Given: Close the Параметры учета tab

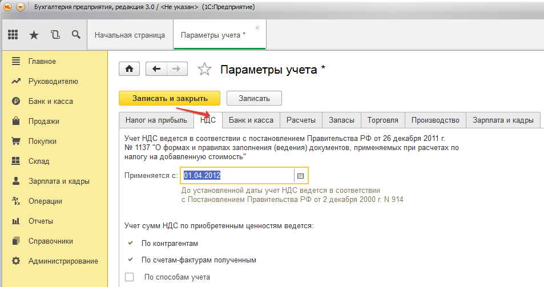Looking at the screenshot, I should point(257,27).
